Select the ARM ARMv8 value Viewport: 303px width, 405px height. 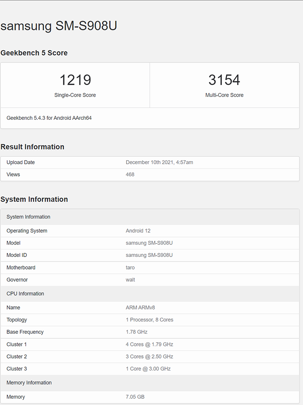140,308
